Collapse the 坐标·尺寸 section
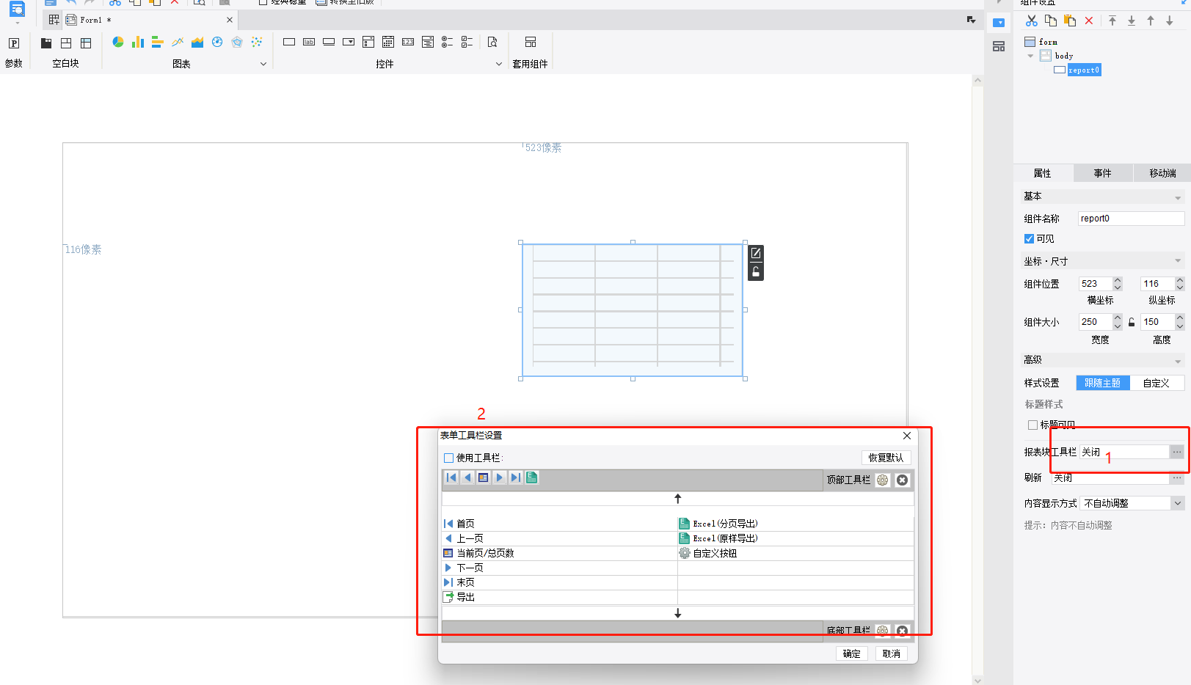Viewport: 1191px width, 685px height. click(x=1178, y=261)
